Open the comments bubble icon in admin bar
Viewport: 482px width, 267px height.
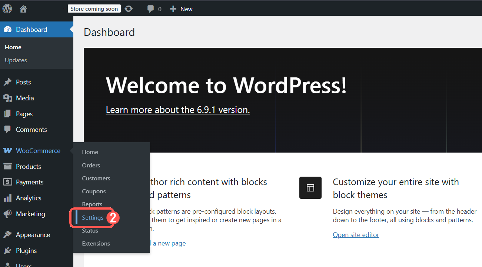tap(150, 9)
